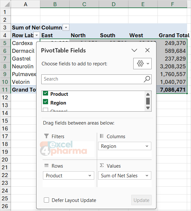191x211 pixels.
Task: Click the 249,370 grand total cell
Action: (x=172, y=43)
